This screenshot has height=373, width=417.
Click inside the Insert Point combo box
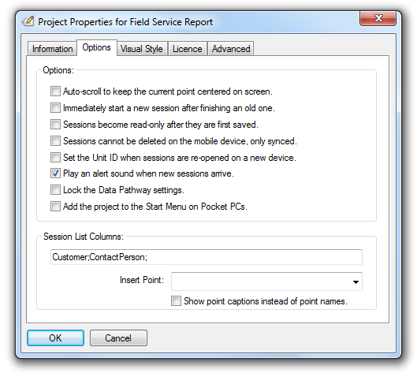266,282
